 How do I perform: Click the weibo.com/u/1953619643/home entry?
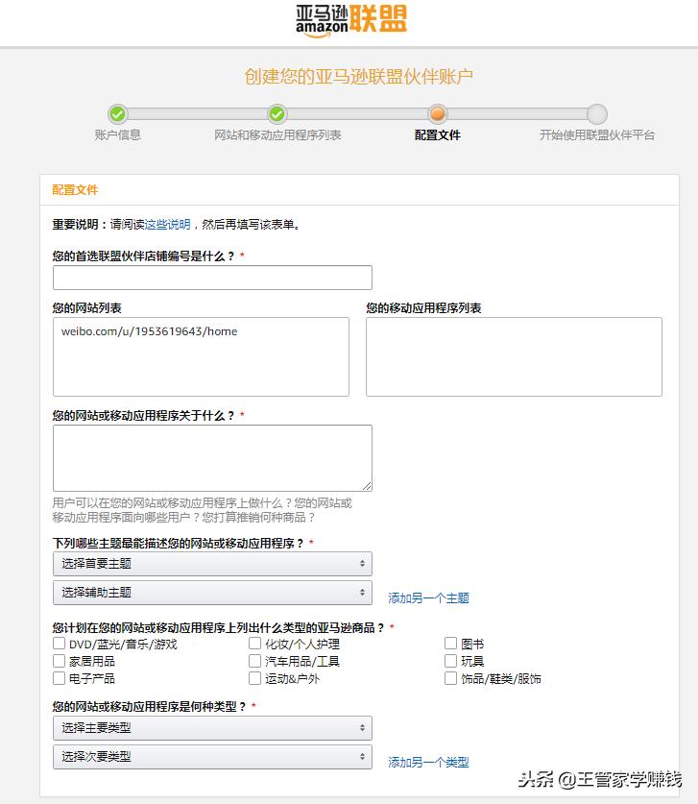(149, 331)
